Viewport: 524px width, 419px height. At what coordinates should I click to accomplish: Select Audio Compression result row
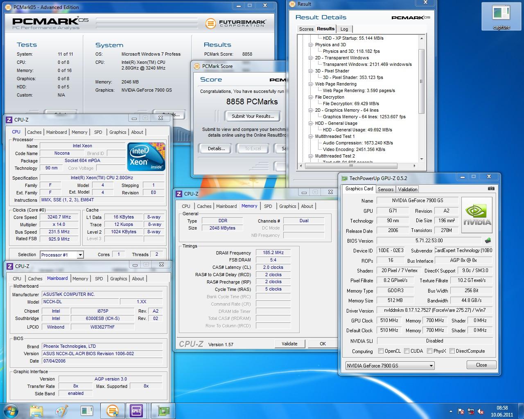[358, 143]
